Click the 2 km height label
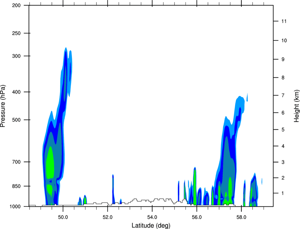The image size is (300, 229). (283, 178)
